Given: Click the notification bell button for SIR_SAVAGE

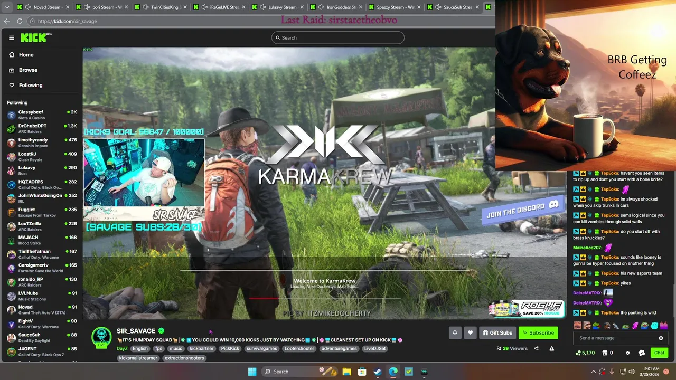Looking at the screenshot, I should 455,332.
